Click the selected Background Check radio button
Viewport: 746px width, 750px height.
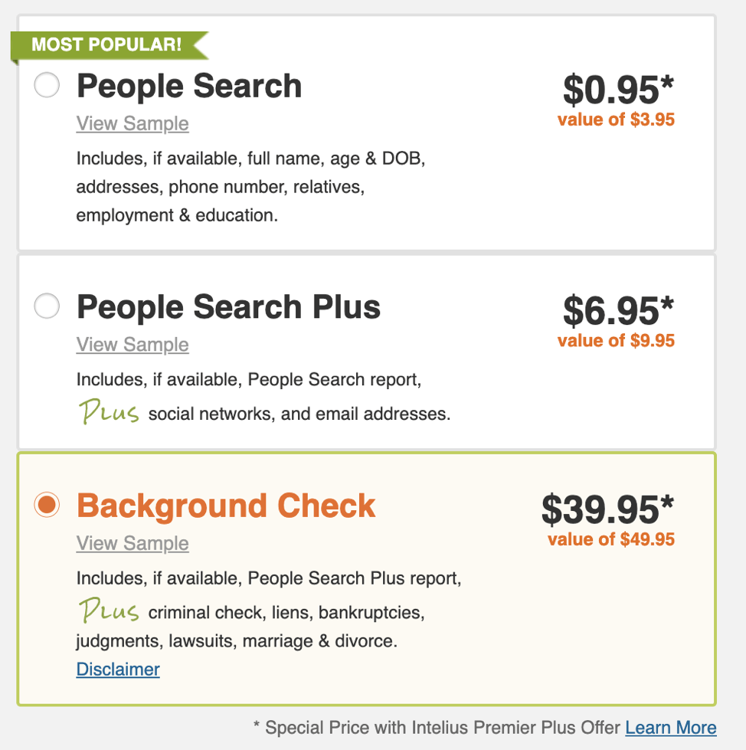coord(47,505)
